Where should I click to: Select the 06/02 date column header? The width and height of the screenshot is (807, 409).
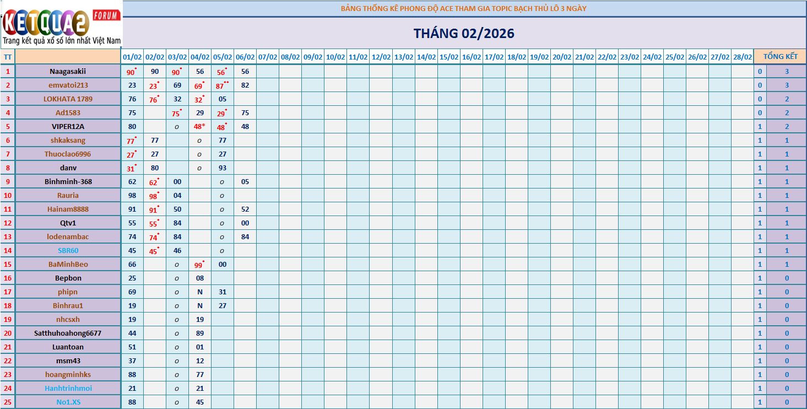(x=245, y=57)
